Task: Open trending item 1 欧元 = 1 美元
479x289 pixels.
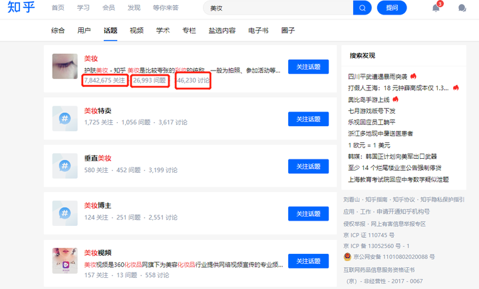Action: (369, 145)
